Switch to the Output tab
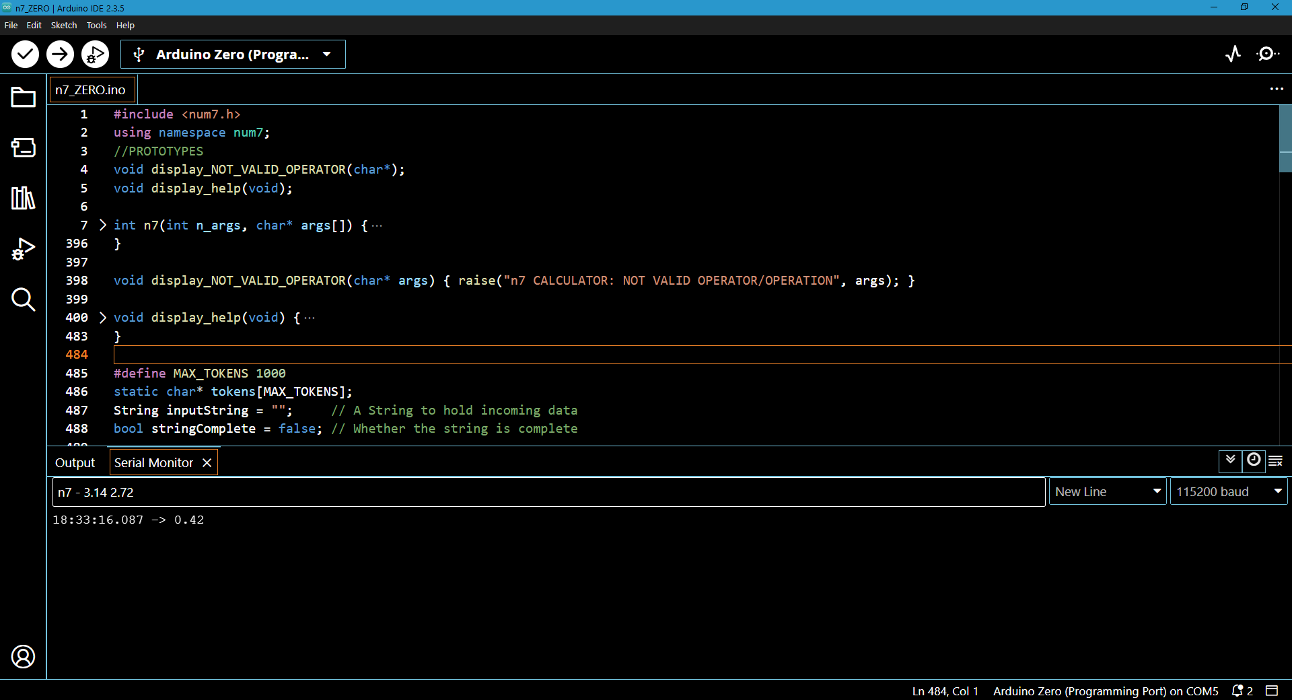The width and height of the screenshot is (1292, 700). click(75, 463)
